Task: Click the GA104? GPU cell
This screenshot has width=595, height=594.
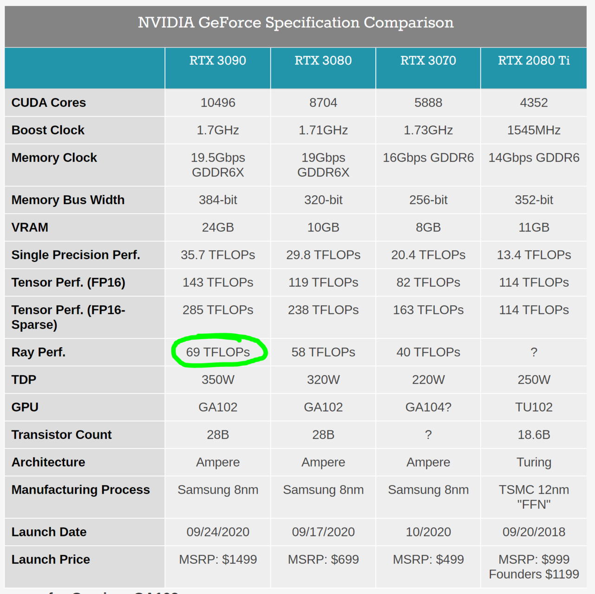Action: pos(428,407)
